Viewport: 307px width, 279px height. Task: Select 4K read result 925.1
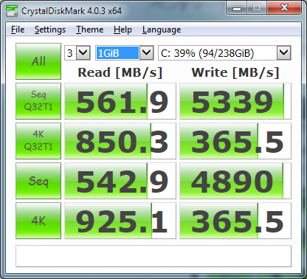tap(120, 221)
